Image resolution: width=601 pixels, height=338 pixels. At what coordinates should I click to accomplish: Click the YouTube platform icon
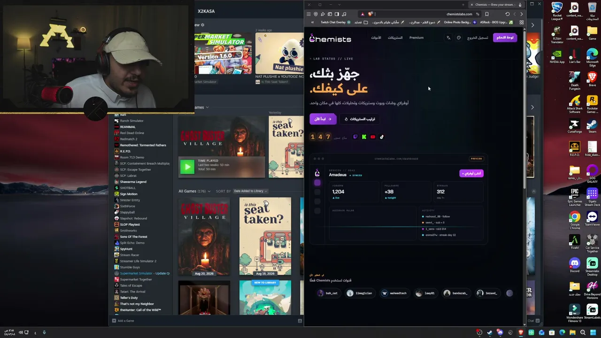[373, 137]
